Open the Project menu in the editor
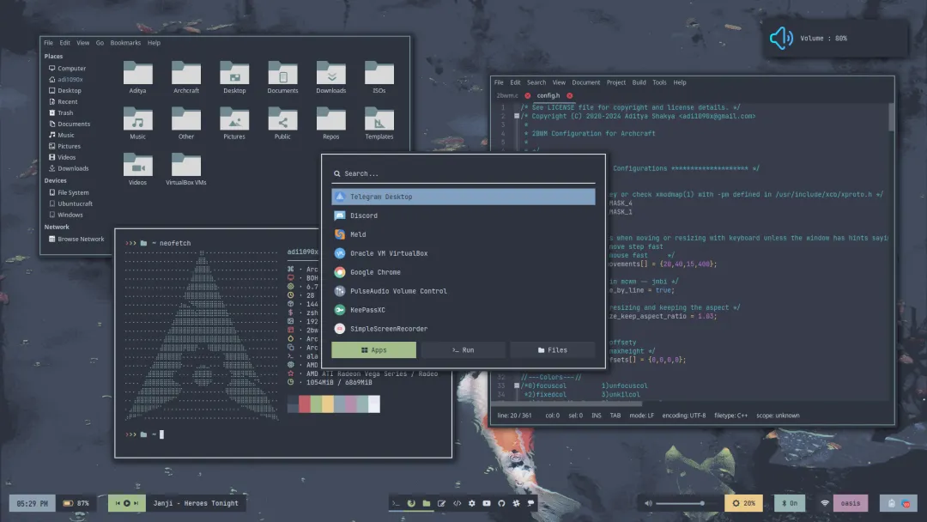 (x=616, y=82)
